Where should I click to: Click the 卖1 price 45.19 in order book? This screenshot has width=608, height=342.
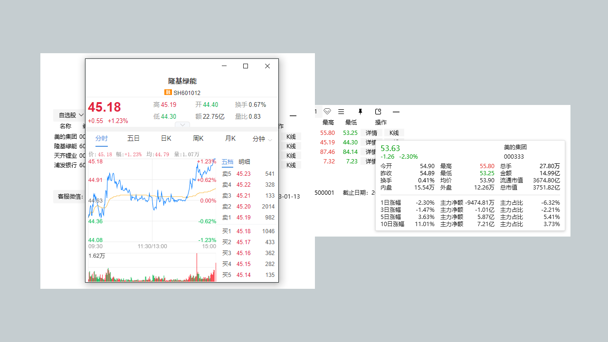245,218
